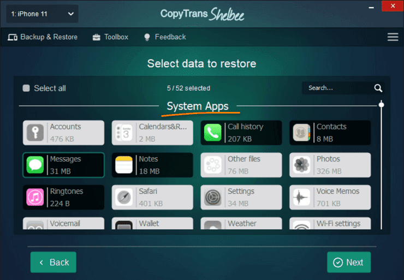The image size is (404, 280).
Task: Select the Settings 34 MB tile
Action: click(x=241, y=198)
